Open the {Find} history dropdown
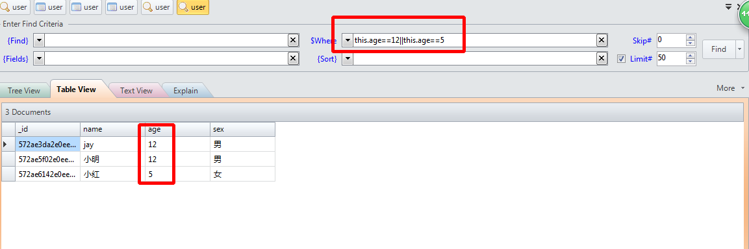This screenshot has height=249, width=749. pos(39,41)
